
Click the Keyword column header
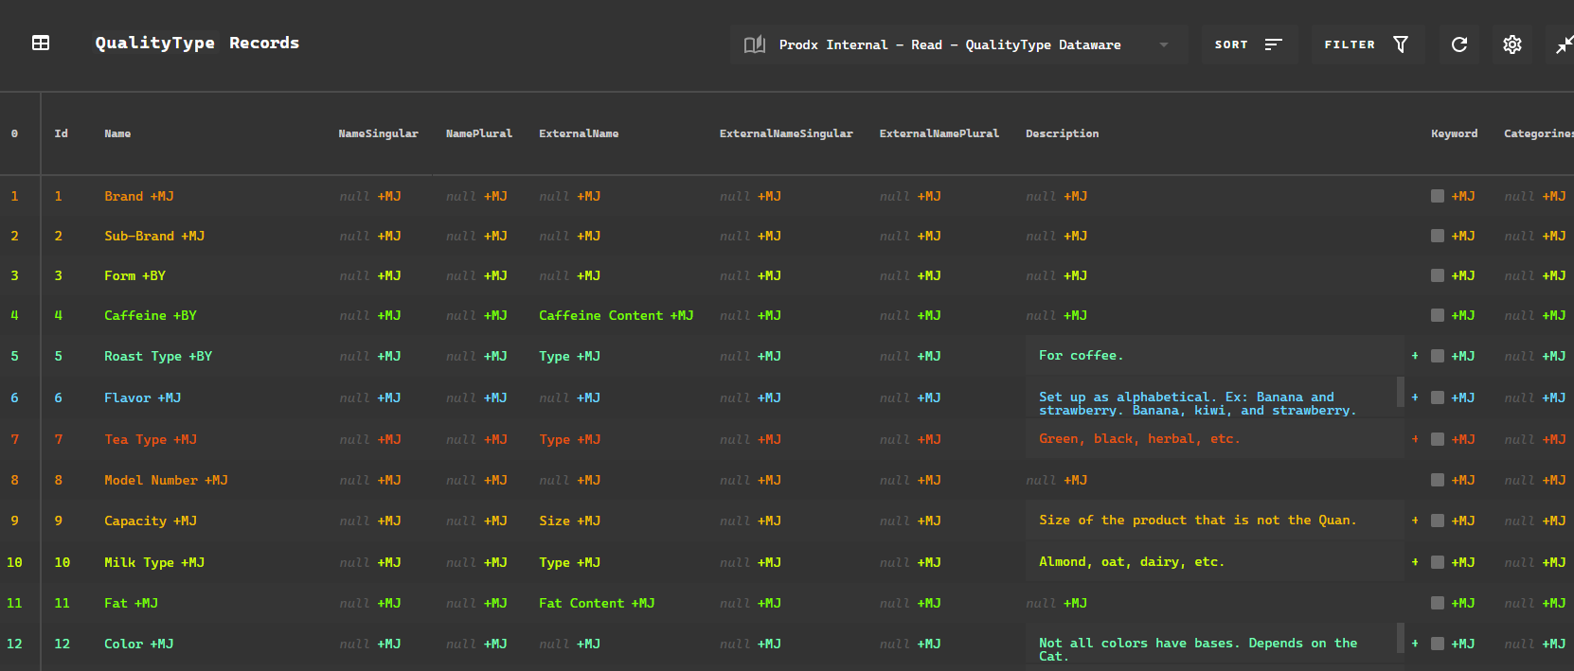(x=1454, y=133)
